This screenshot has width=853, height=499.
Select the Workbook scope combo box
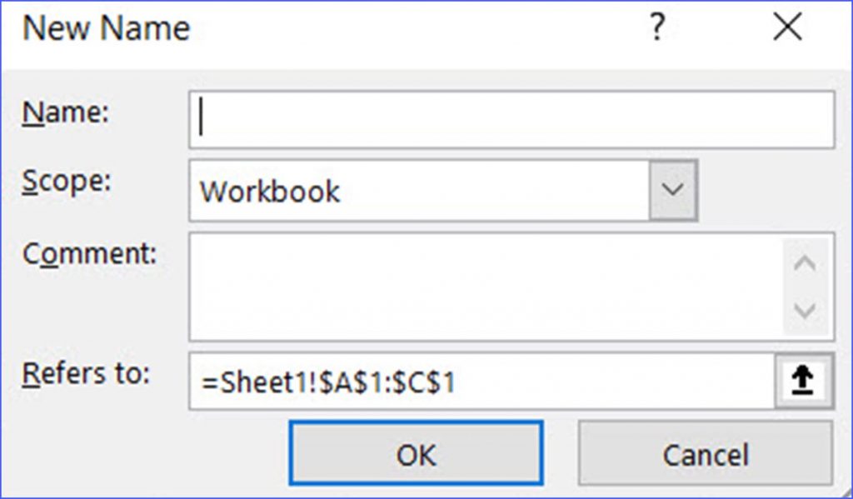tap(418, 191)
